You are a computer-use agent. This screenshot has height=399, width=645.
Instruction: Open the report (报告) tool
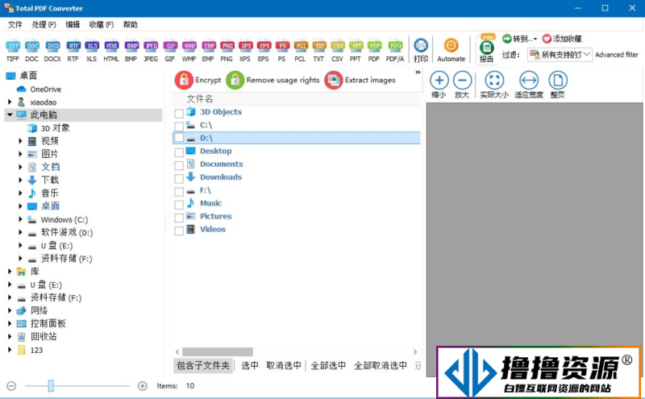(487, 50)
